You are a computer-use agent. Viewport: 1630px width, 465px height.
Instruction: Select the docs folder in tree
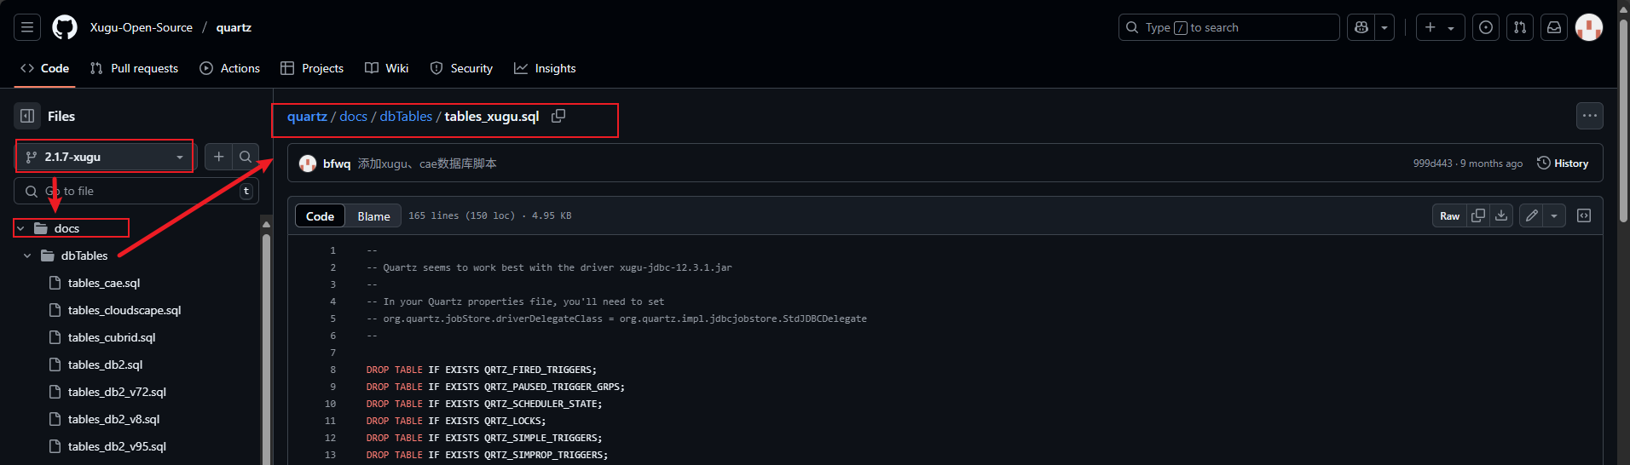click(66, 228)
